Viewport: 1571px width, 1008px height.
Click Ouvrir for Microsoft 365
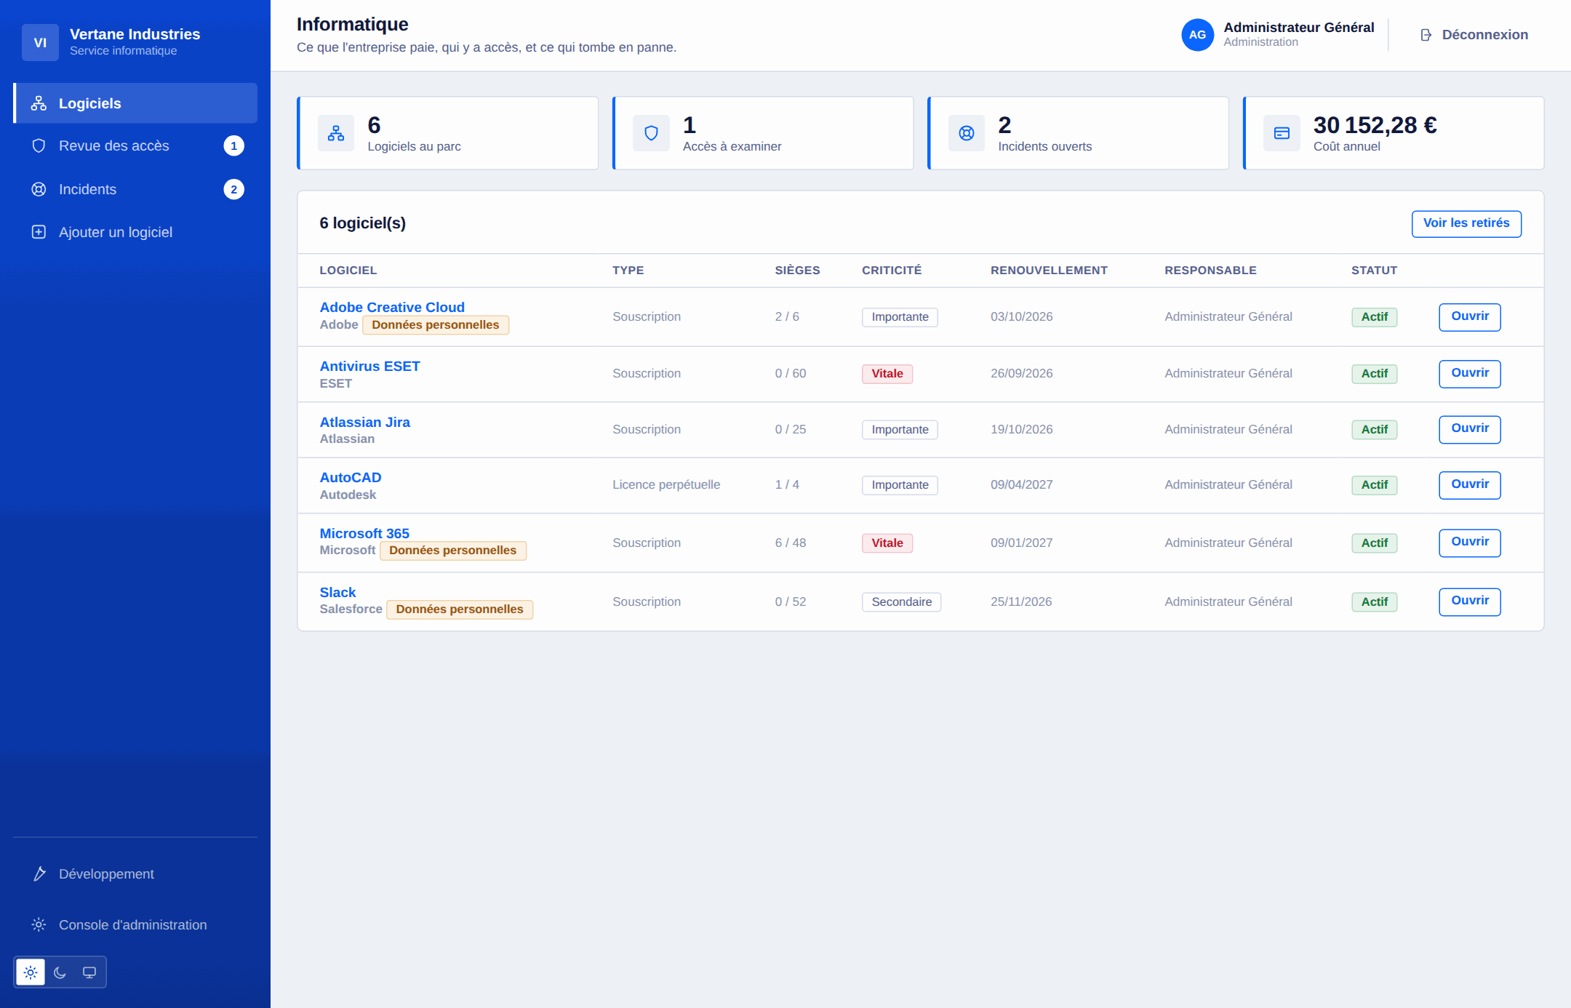[1470, 543]
